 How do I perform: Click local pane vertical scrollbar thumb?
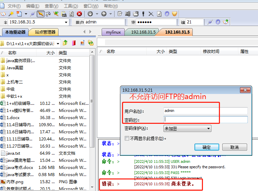pyautogui.click(x=92, y=101)
